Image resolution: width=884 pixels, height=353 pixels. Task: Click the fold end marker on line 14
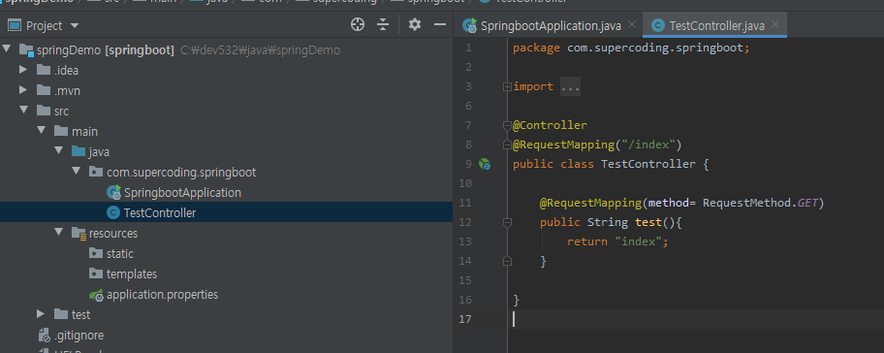507,261
